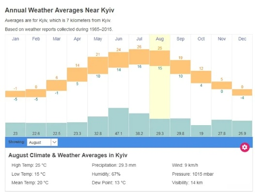Open the pink gear settings icon
Viewport: 255px width, 194px height.
click(x=245, y=147)
